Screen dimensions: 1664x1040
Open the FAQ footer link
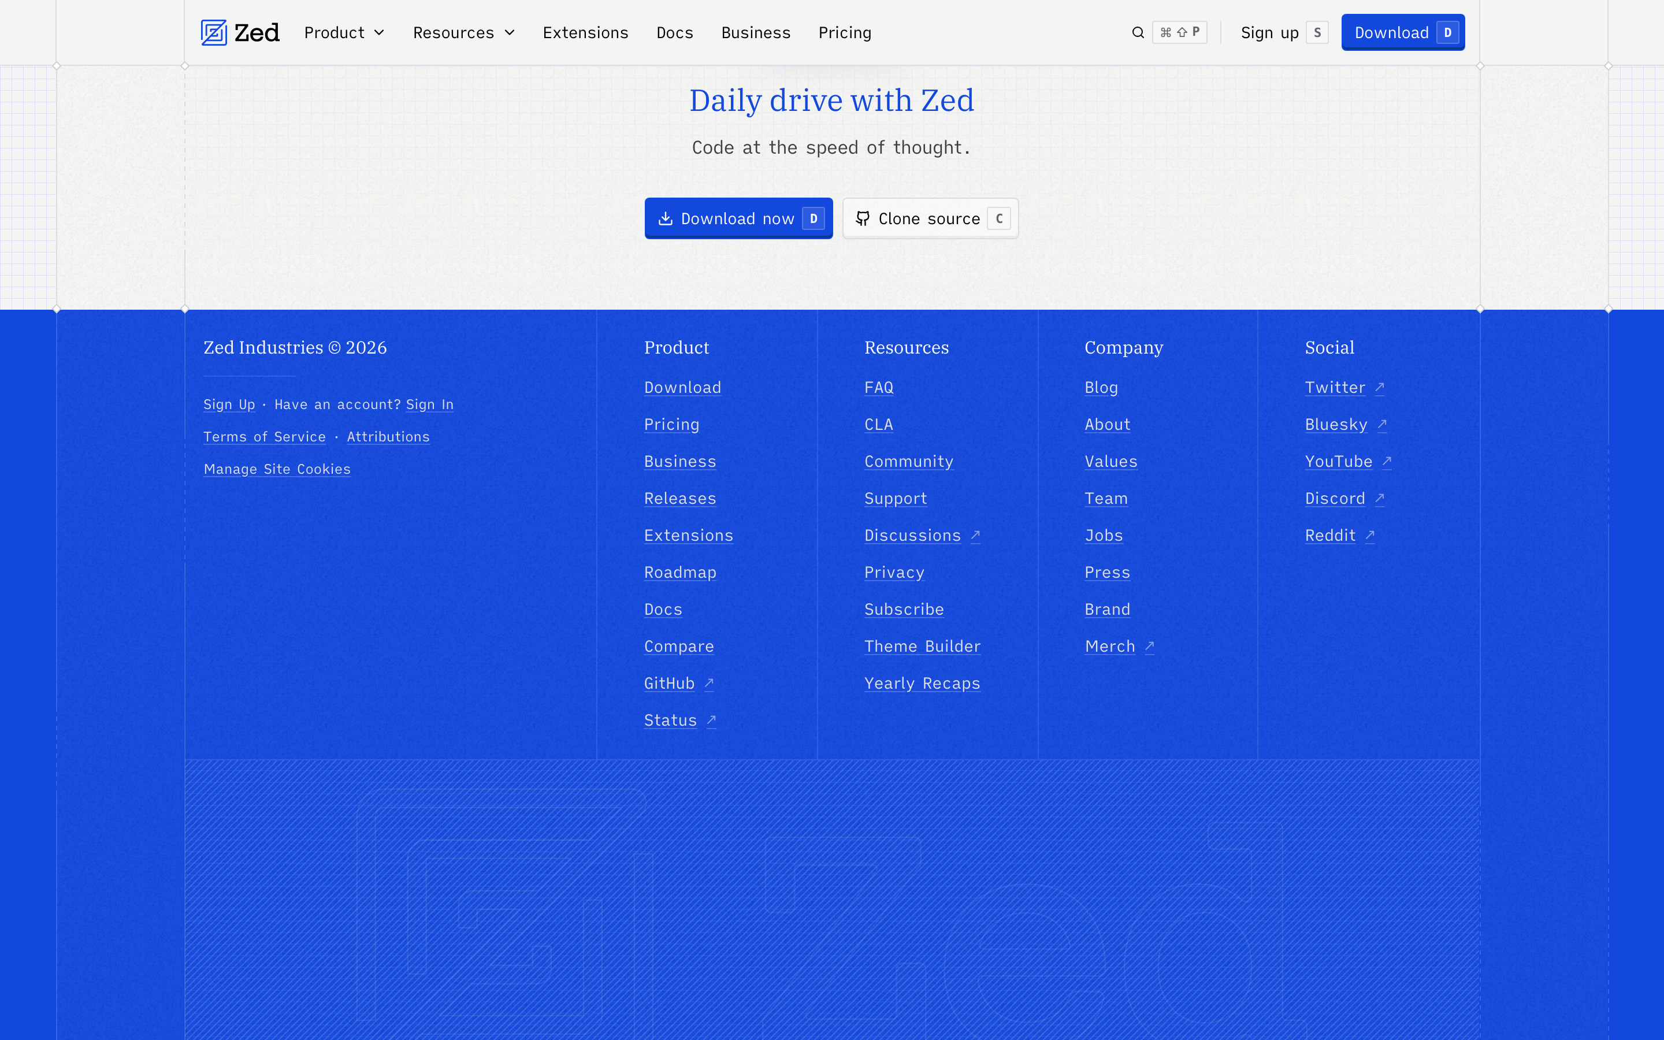click(x=879, y=387)
